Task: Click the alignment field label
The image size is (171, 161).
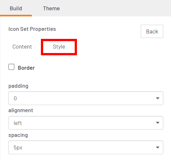Action: [x=21, y=111]
